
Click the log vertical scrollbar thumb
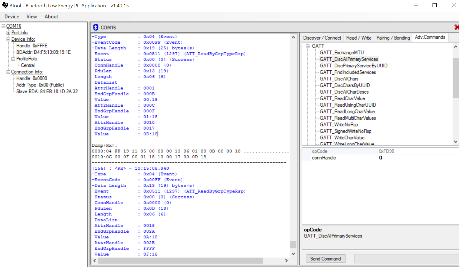[293, 244]
